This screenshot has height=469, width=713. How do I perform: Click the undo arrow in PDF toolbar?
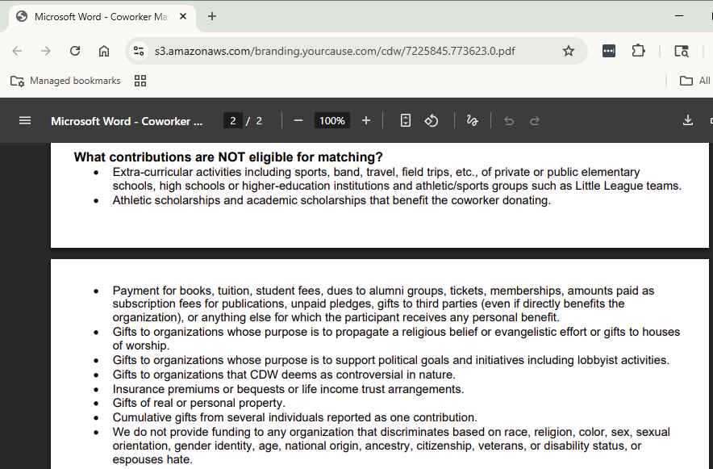tap(509, 120)
